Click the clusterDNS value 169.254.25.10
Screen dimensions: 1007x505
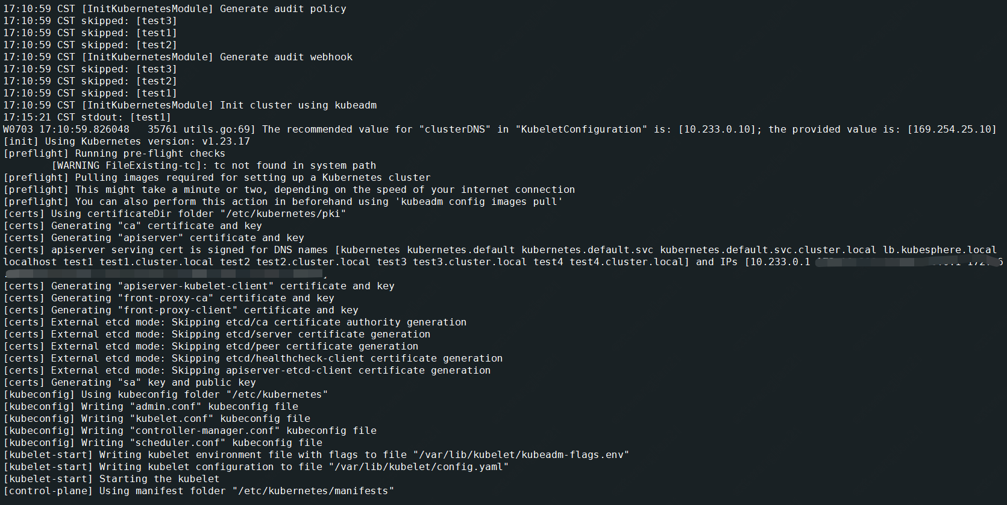coord(952,130)
